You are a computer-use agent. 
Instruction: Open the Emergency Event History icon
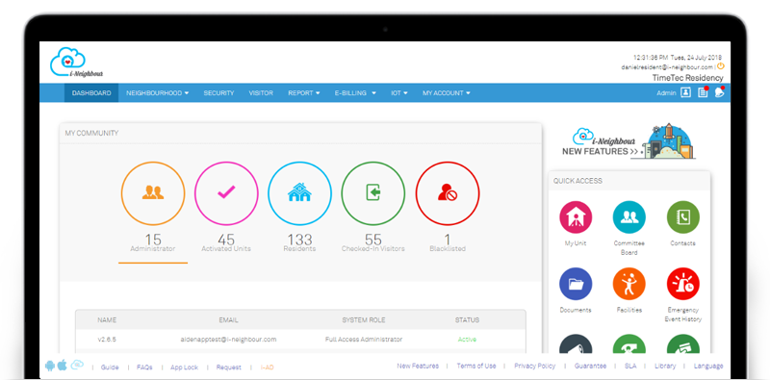pyautogui.click(x=683, y=284)
